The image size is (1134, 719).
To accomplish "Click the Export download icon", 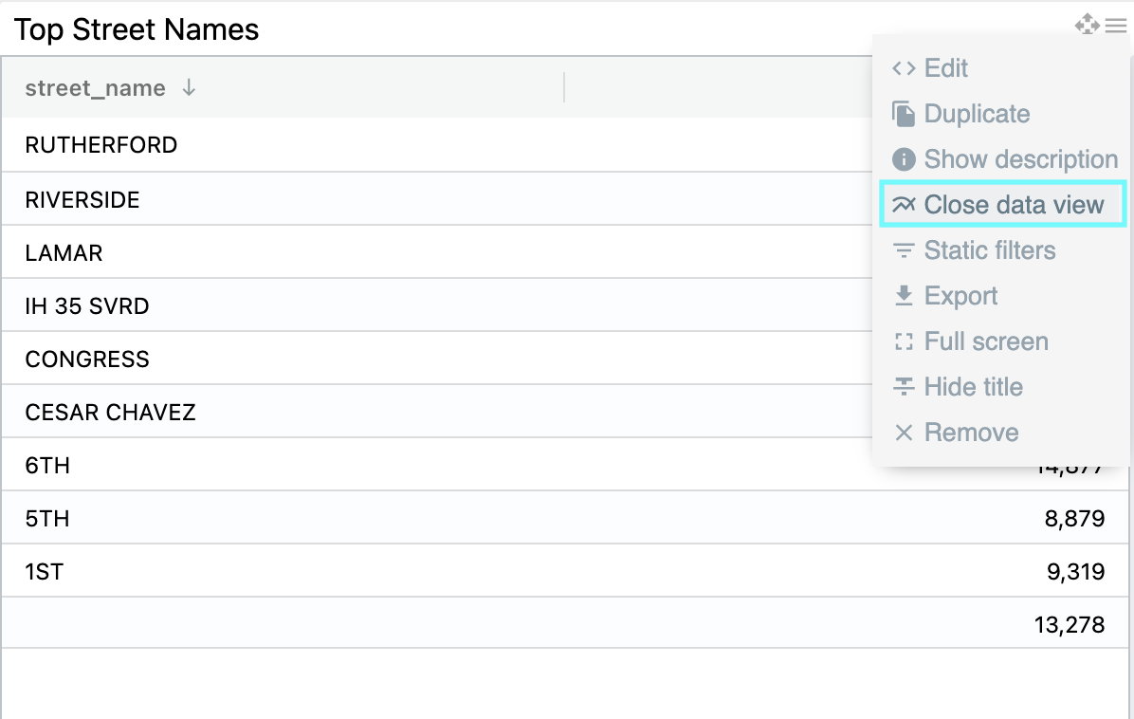I will point(904,296).
